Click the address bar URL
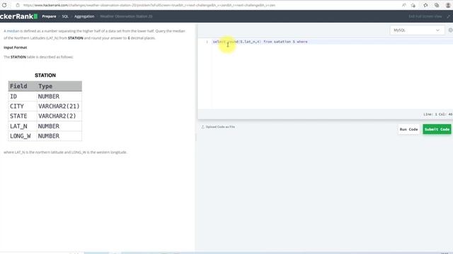 coord(149,5)
